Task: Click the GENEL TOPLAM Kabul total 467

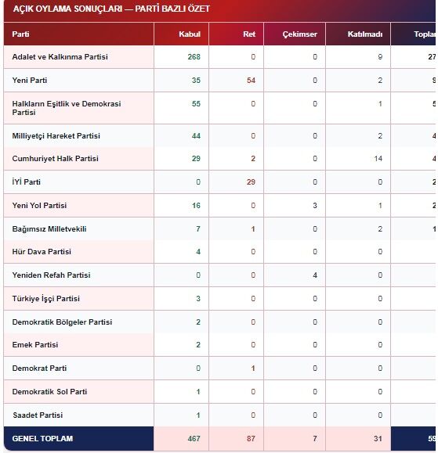Action: 194,439
